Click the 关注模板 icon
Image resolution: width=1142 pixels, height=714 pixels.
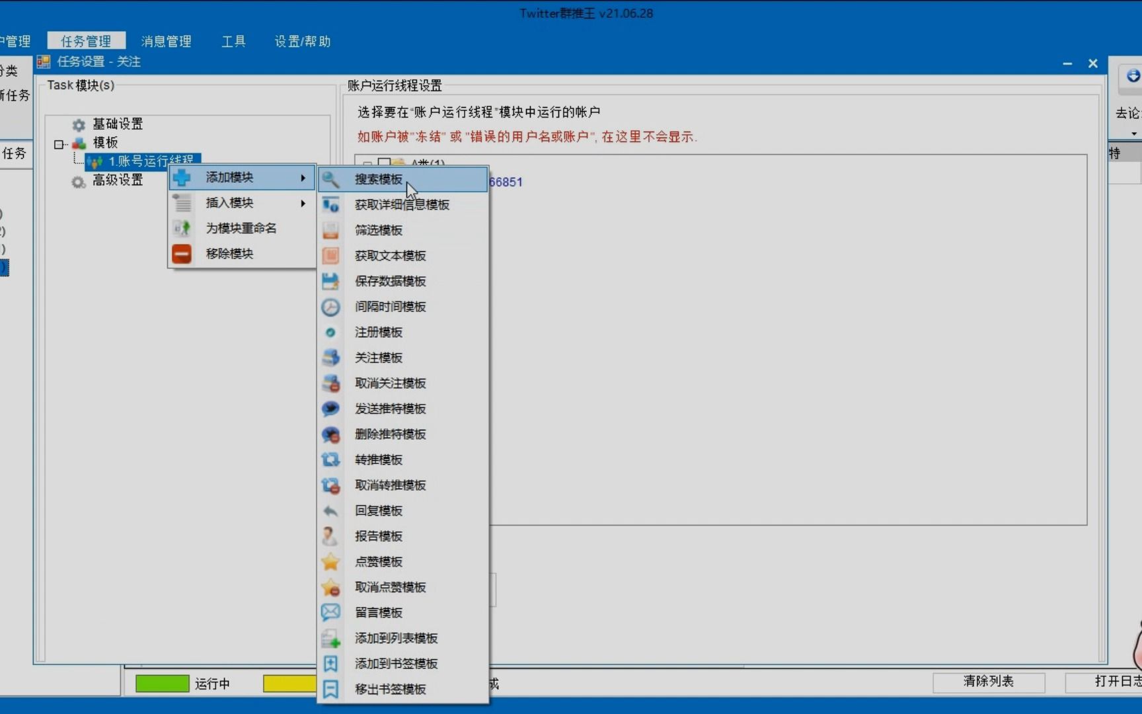pyautogui.click(x=330, y=358)
